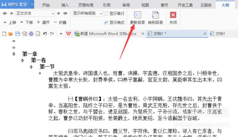Open the 插入 ribbon tab

click(65, 5)
